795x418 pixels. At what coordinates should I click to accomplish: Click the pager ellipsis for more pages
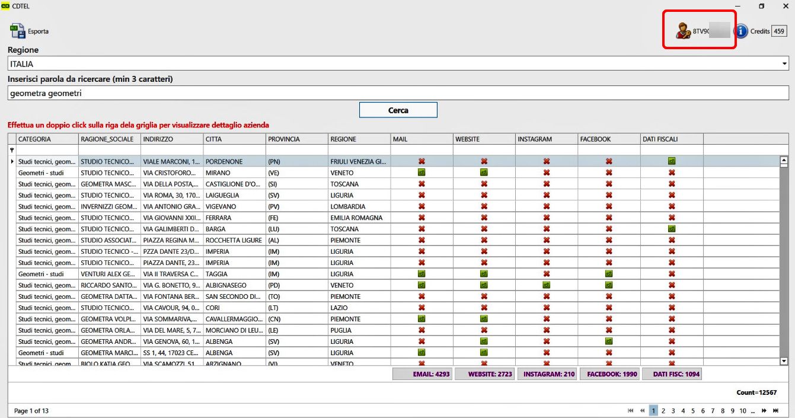753,410
